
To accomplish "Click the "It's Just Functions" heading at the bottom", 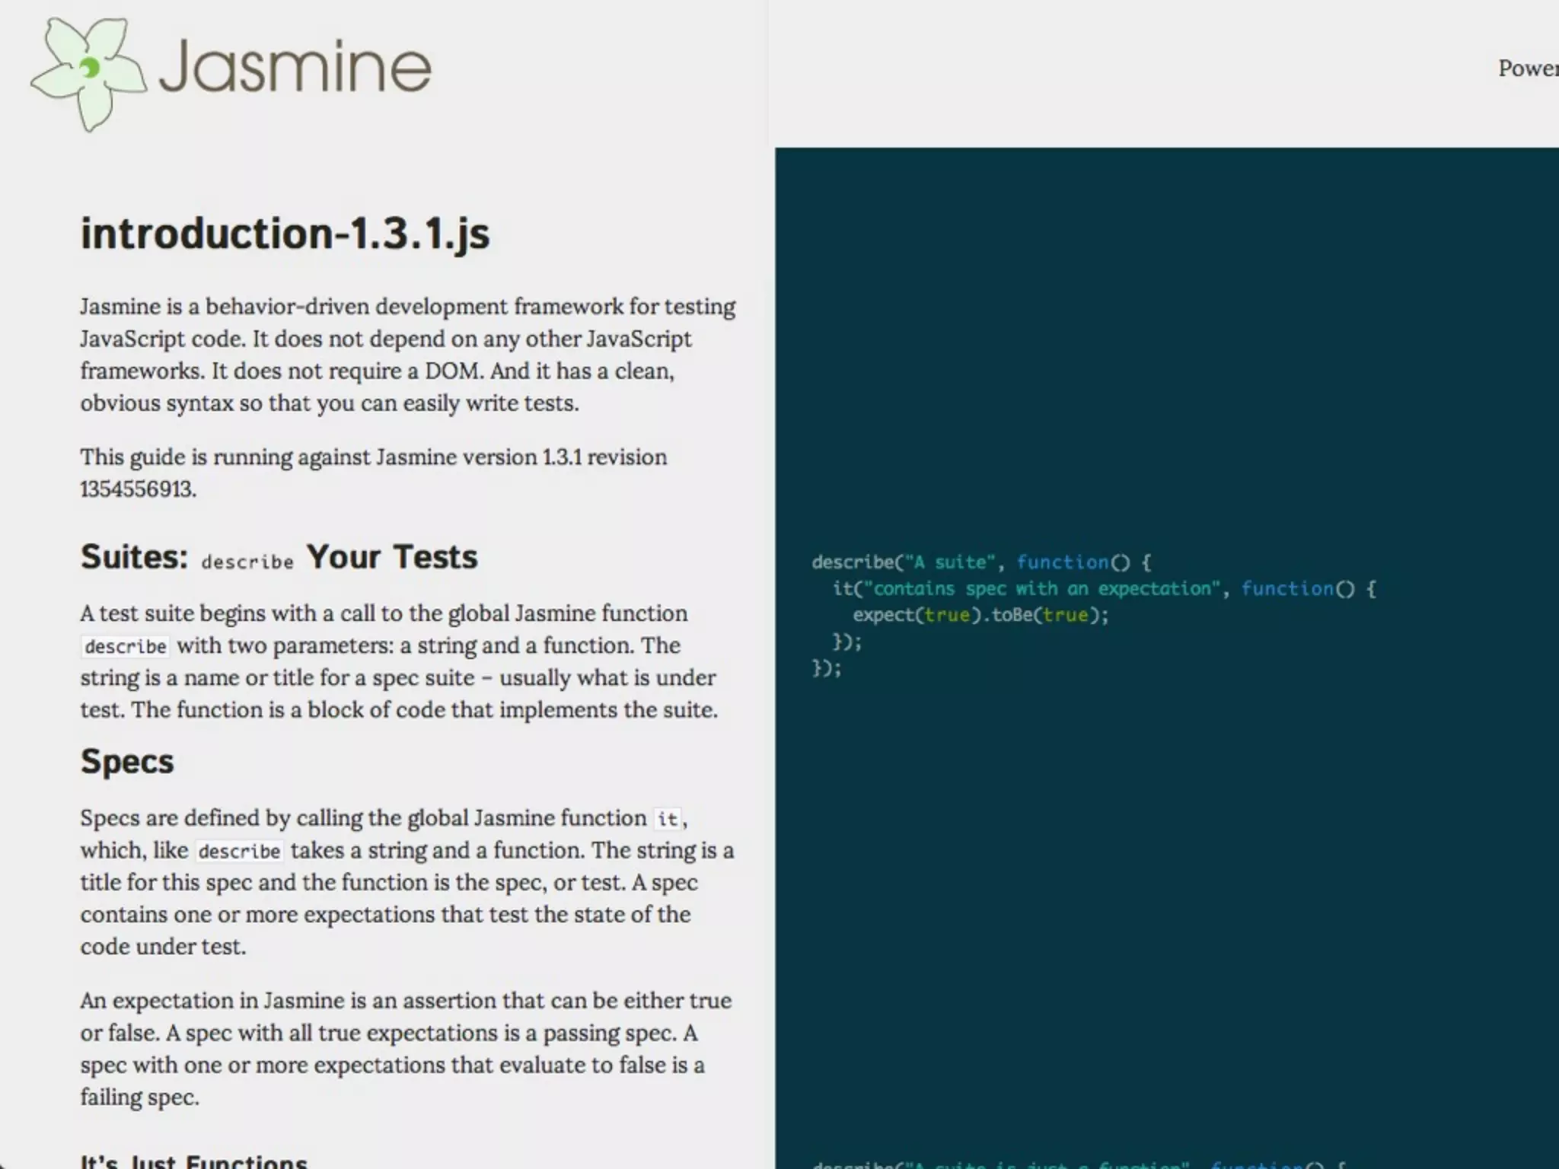I will pyautogui.click(x=193, y=1161).
